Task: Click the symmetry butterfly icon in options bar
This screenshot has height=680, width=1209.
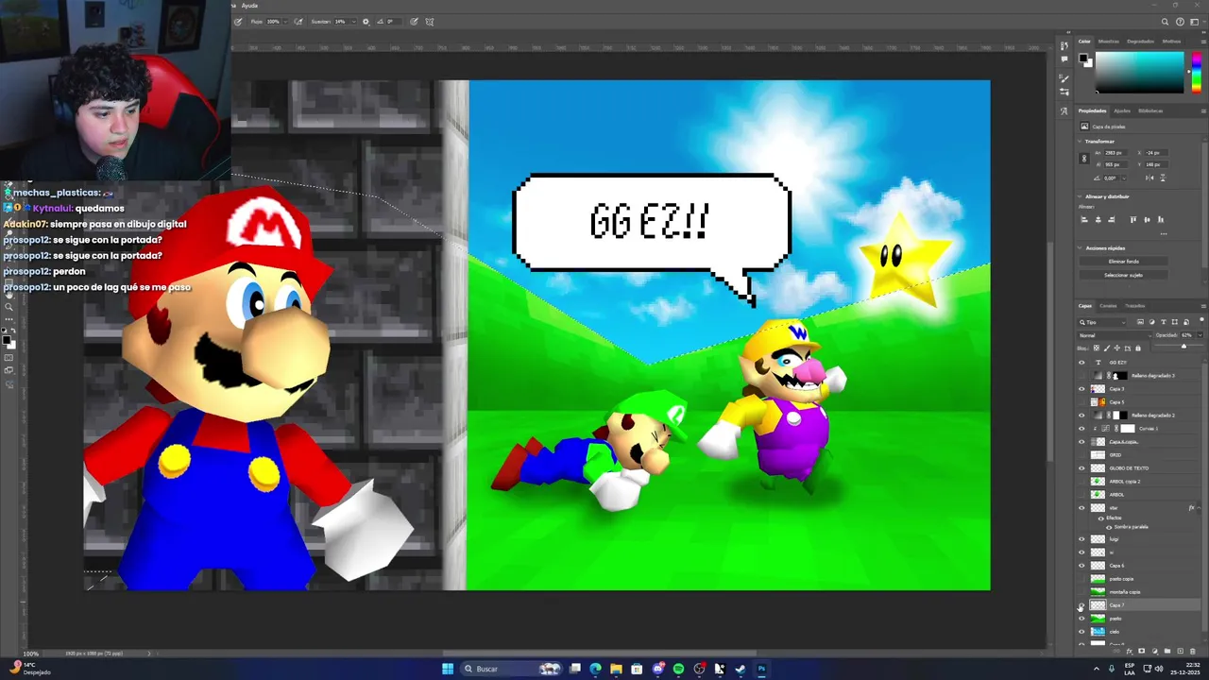Action: (x=430, y=21)
